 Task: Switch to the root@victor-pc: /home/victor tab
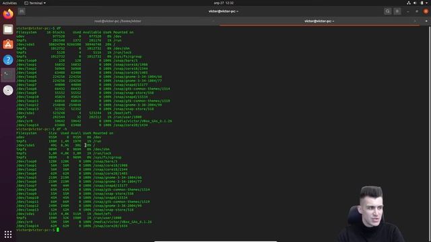(118, 21)
